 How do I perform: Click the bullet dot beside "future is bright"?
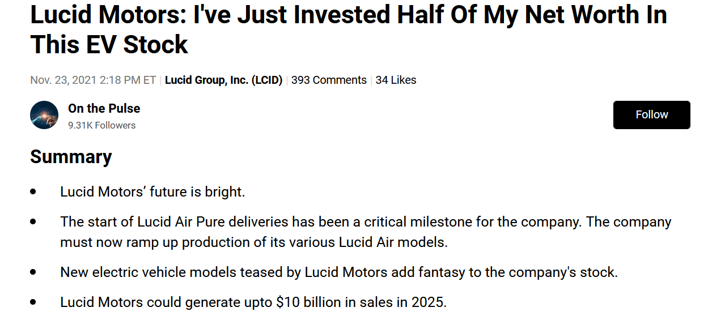[33, 192]
